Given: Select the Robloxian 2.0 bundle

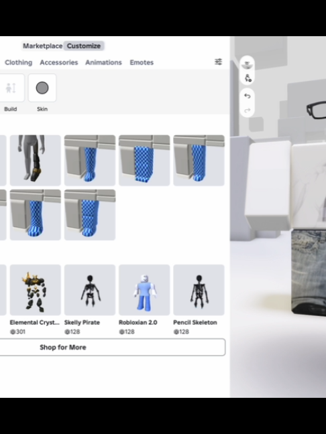Looking at the screenshot, I should (144, 290).
